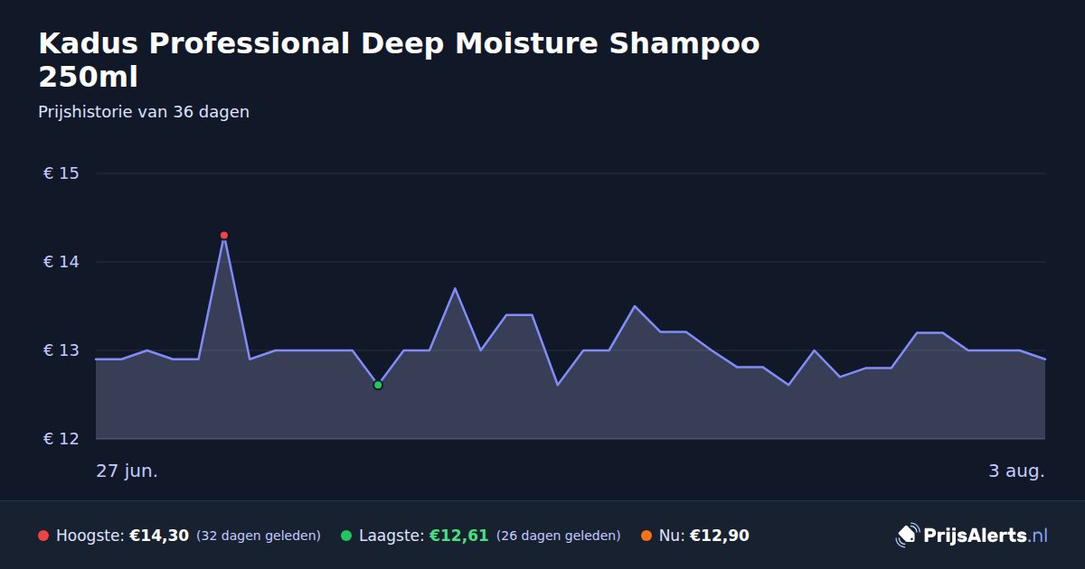The height and width of the screenshot is (569, 1085).
Task: Click the Kadus Professional Deep Moisture Shampoo title
Action: click(x=399, y=60)
